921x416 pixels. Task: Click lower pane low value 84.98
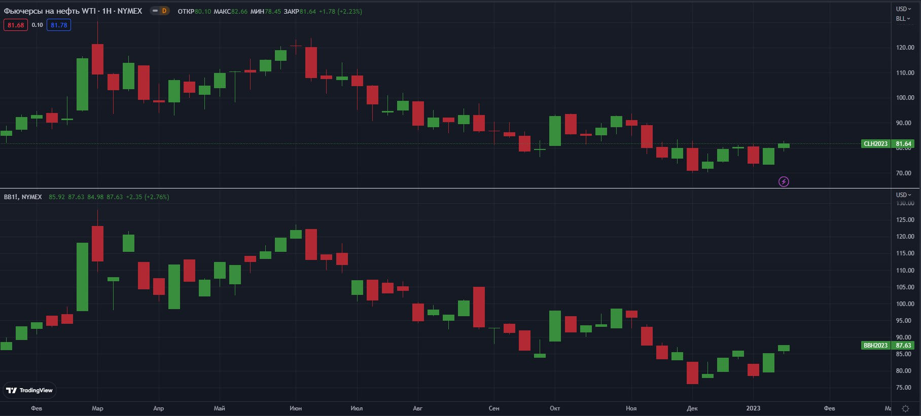tap(95, 197)
